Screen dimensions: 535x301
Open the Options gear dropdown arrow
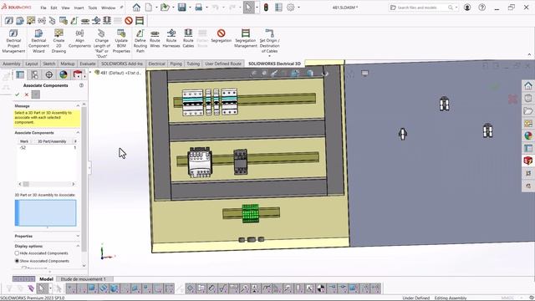[x=298, y=8]
